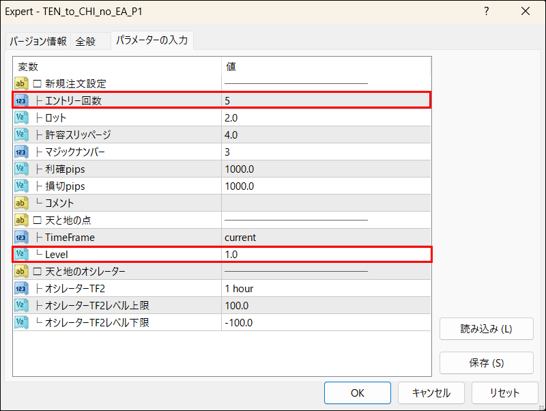Click the integer icon beside エントリー回数

(21, 100)
